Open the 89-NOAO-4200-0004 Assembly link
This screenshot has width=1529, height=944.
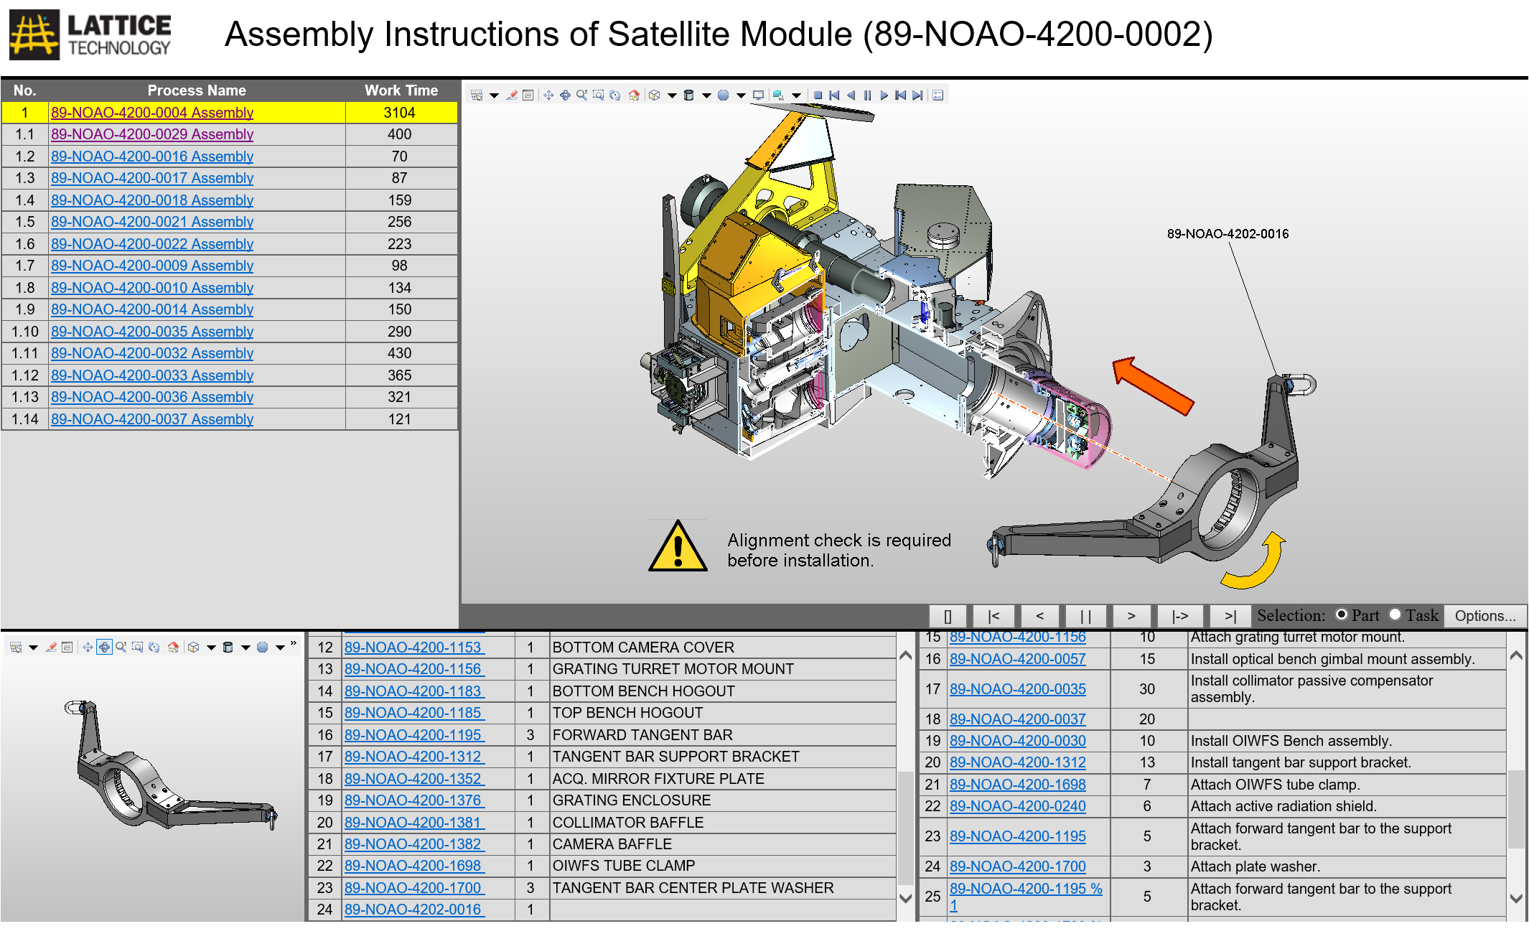coord(152,113)
